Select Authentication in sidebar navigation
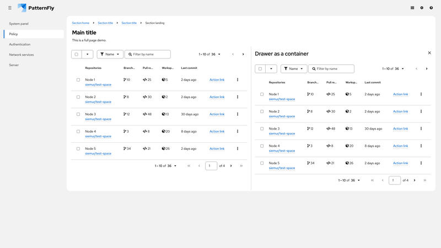 34,45
